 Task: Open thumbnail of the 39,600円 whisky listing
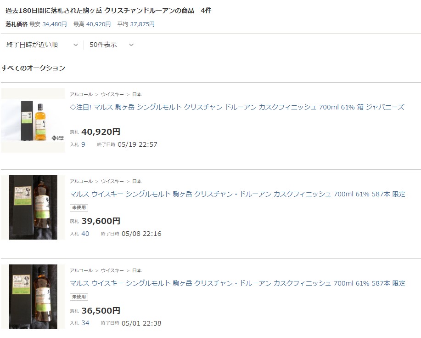[33, 207]
